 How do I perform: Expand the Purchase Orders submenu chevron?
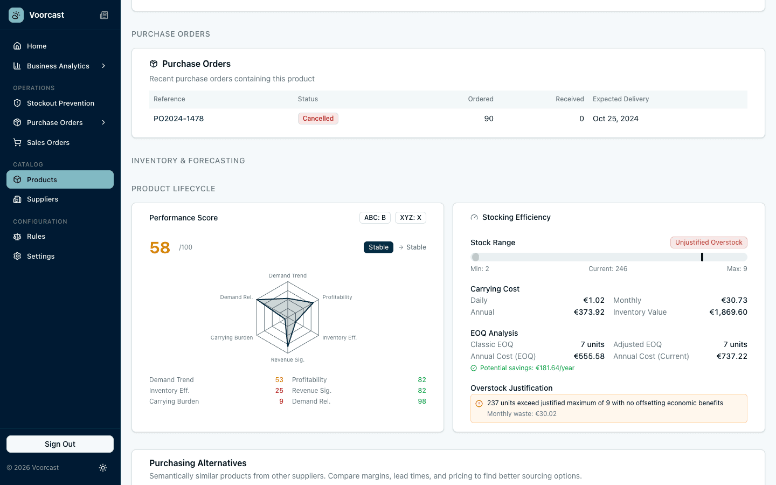coord(103,122)
